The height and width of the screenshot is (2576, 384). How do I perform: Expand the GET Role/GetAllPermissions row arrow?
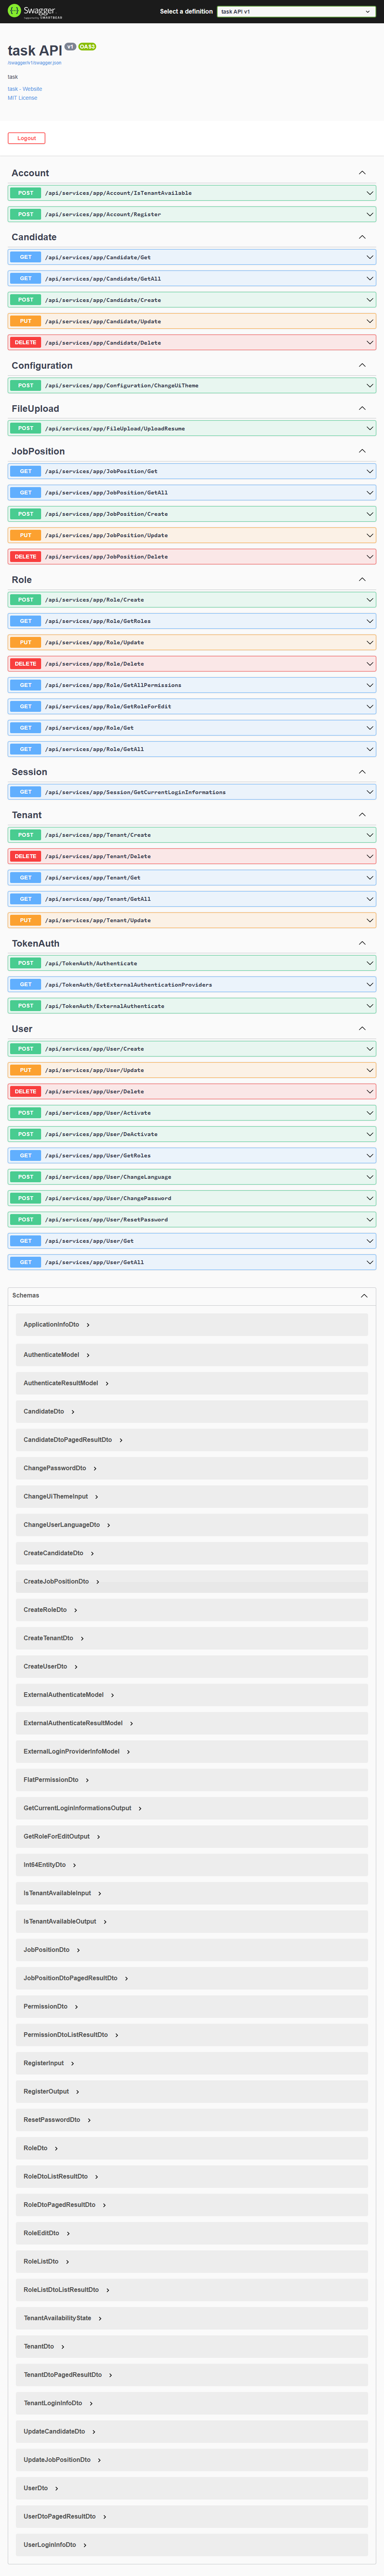(370, 685)
